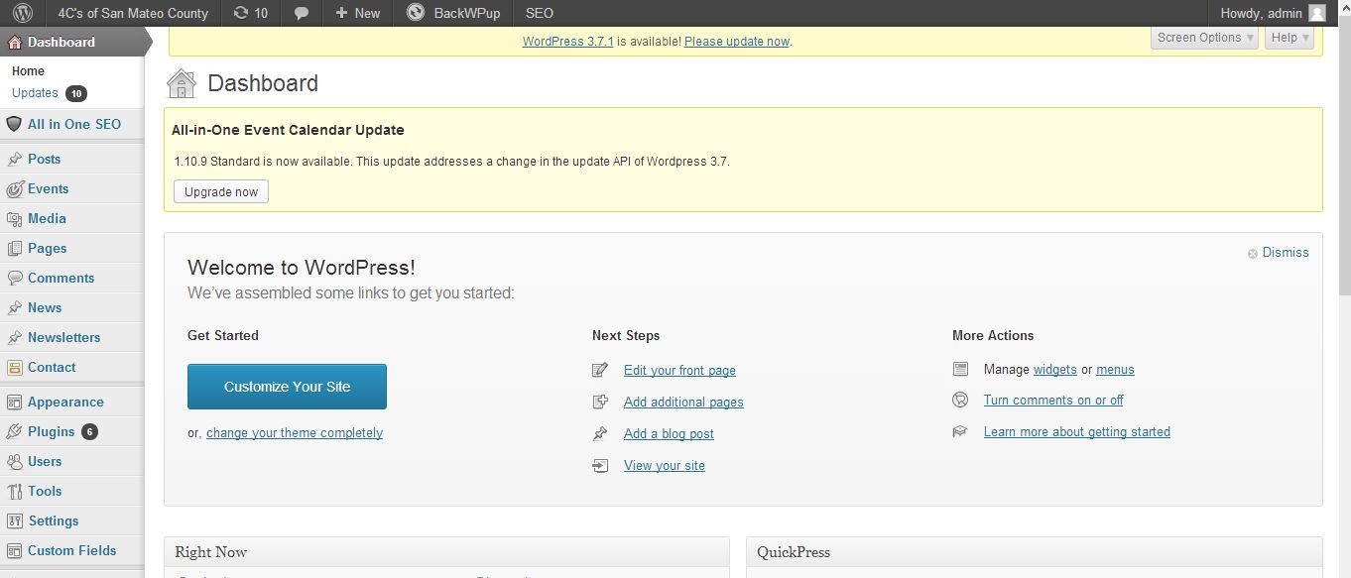Click the Pages icon in sidebar
Image resolution: width=1351 pixels, height=578 pixels.
[x=14, y=248]
